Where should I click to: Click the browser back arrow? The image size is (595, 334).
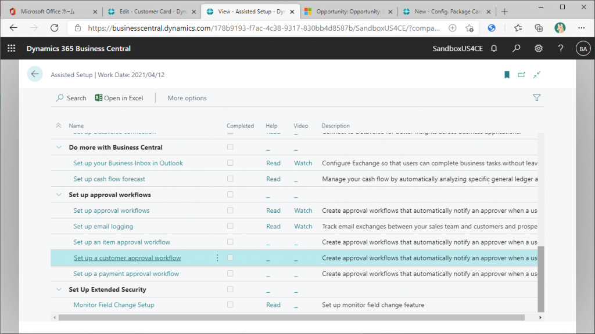coord(14,28)
